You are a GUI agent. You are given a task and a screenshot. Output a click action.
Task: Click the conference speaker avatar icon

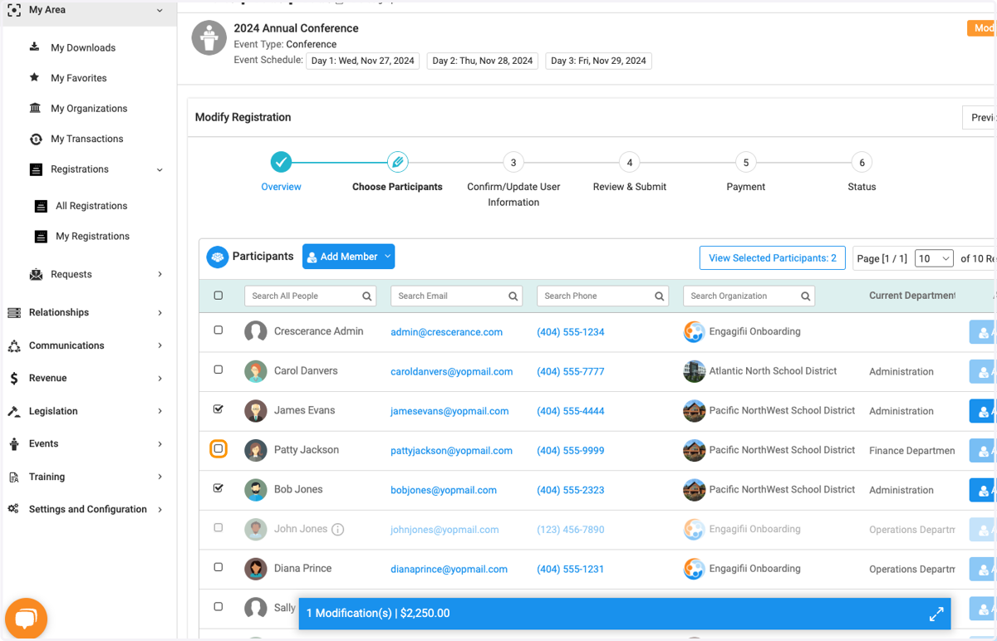[209, 38]
